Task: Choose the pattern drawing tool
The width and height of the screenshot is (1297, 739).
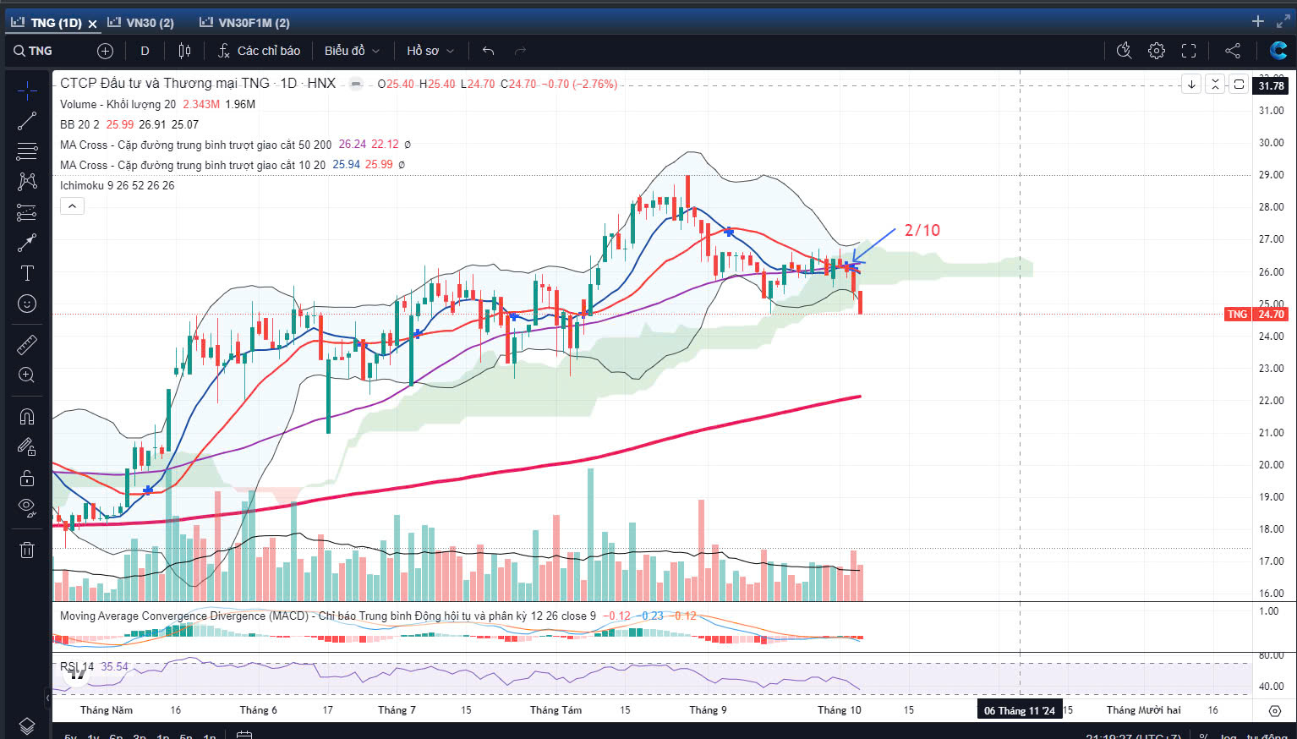Action: coord(27,182)
